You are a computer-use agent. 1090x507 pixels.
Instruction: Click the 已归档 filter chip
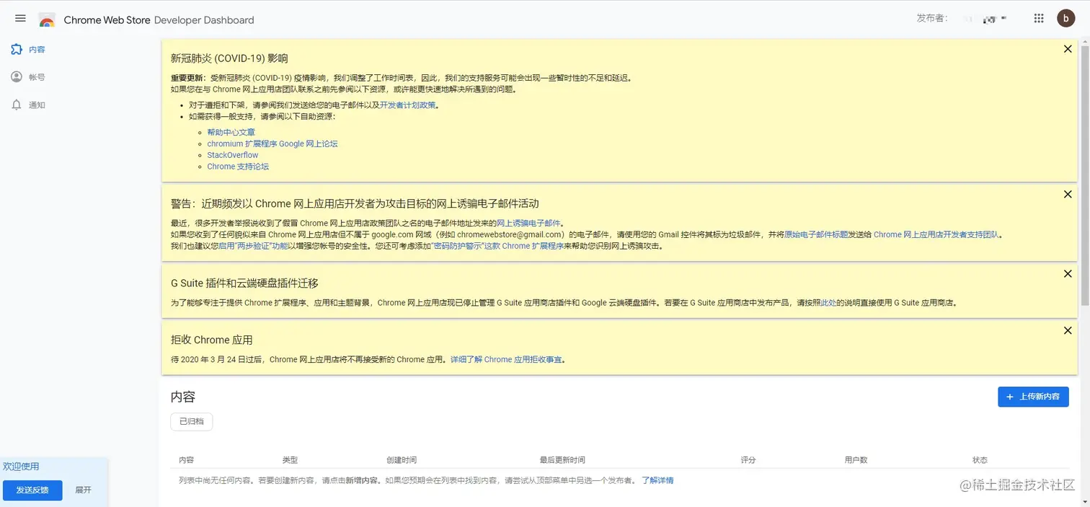tap(191, 421)
